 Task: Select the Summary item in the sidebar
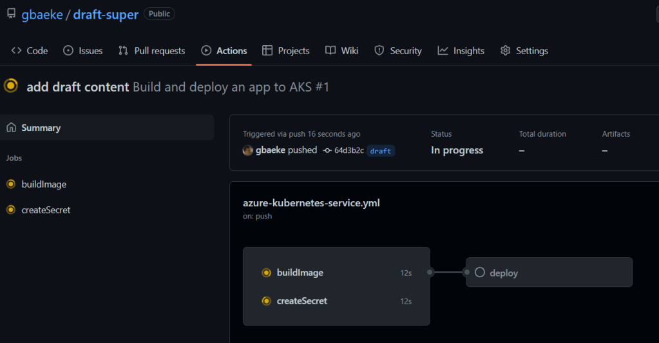(x=41, y=128)
